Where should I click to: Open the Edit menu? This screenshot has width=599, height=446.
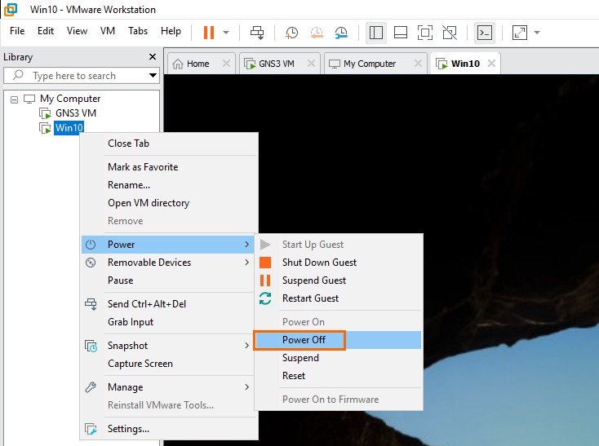coord(46,31)
